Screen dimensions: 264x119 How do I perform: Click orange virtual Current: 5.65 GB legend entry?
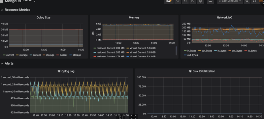tap(141, 52)
